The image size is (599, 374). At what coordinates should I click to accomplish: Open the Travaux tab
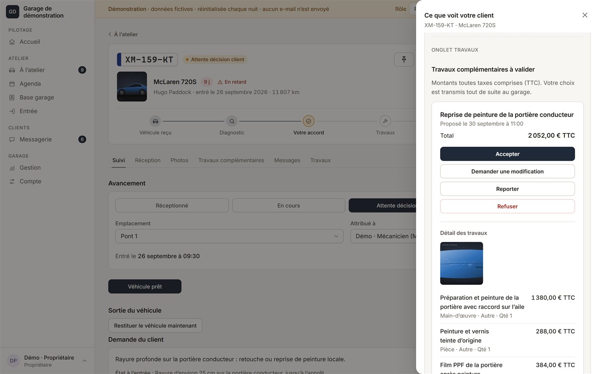[320, 160]
